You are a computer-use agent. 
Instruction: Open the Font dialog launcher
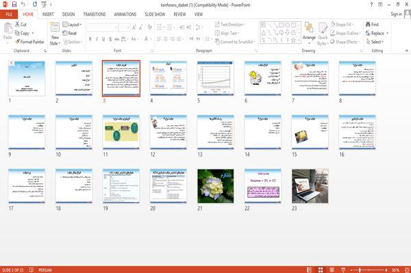(x=151, y=51)
